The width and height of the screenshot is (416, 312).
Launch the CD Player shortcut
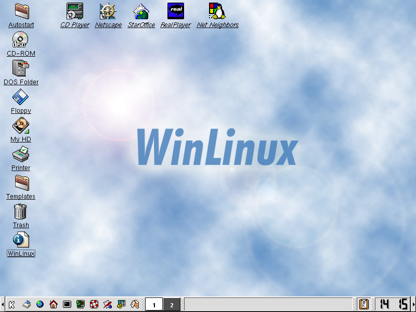click(75, 11)
